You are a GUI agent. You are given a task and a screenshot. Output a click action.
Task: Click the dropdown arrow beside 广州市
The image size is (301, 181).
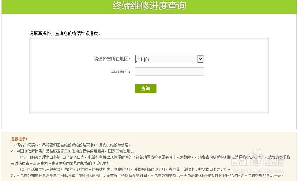(x=200, y=59)
